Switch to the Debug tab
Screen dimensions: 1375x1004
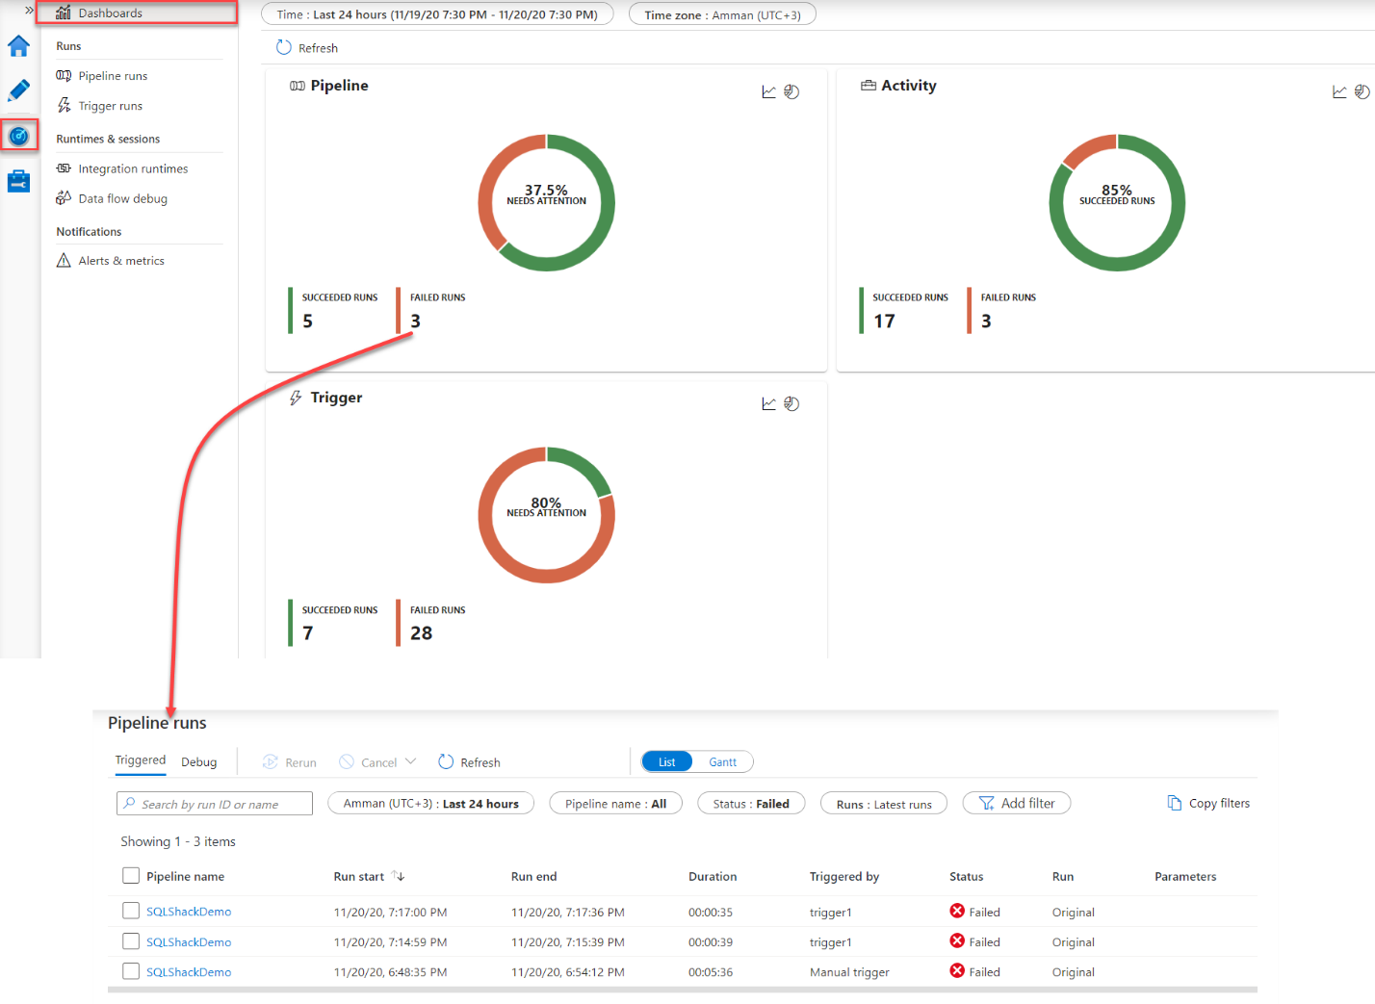(x=198, y=762)
